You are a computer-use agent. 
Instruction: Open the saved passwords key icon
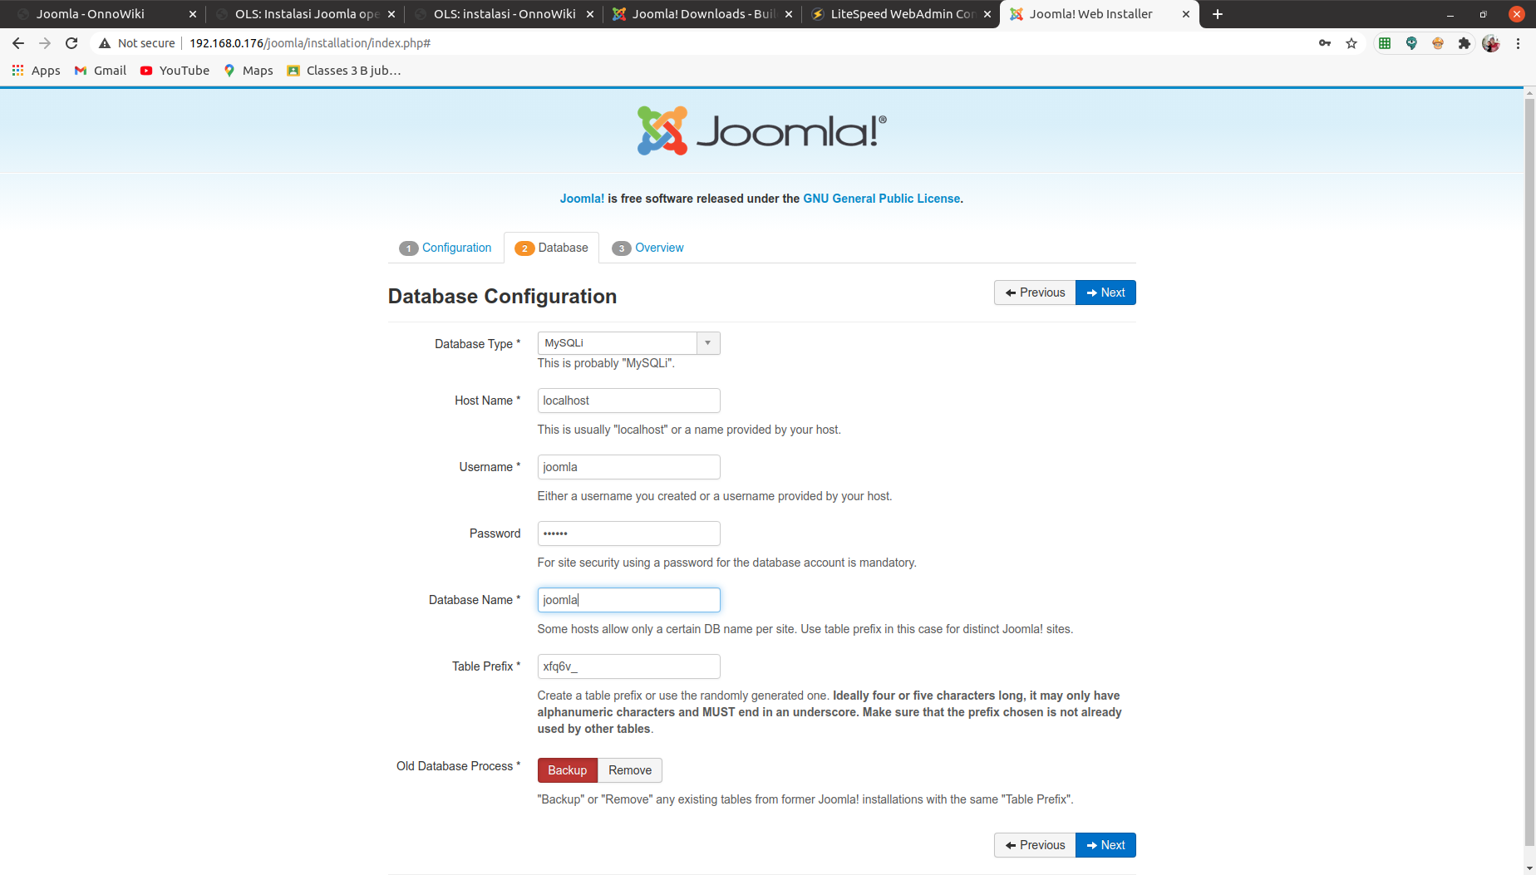point(1325,43)
